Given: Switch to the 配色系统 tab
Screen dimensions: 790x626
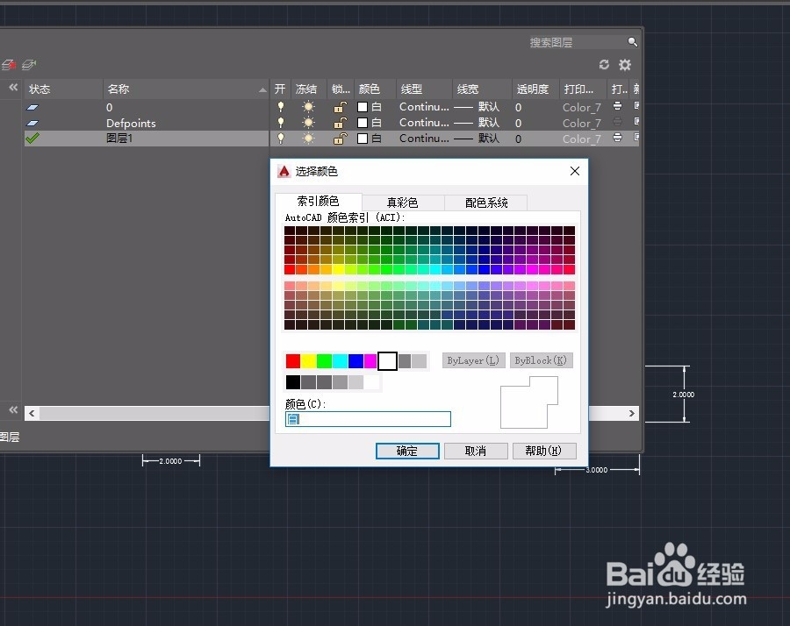Looking at the screenshot, I should [x=486, y=203].
